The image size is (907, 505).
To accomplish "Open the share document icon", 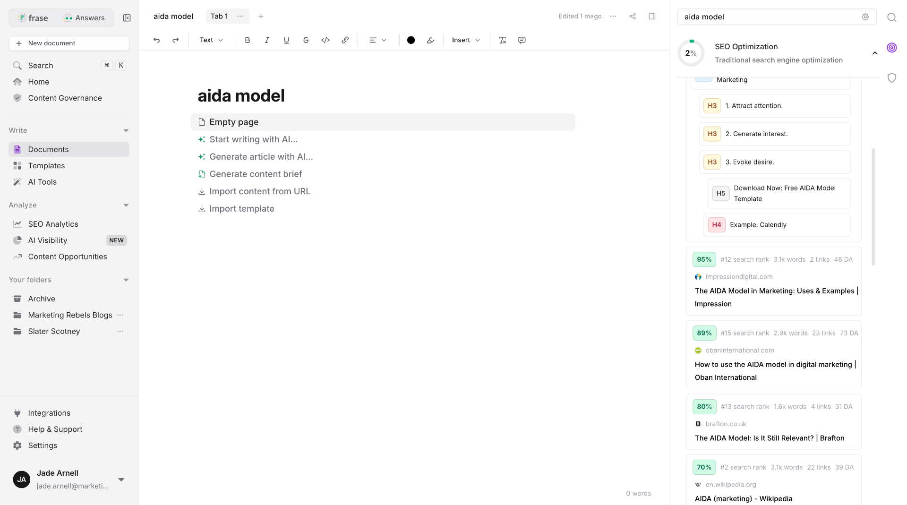I will [x=633, y=16].
